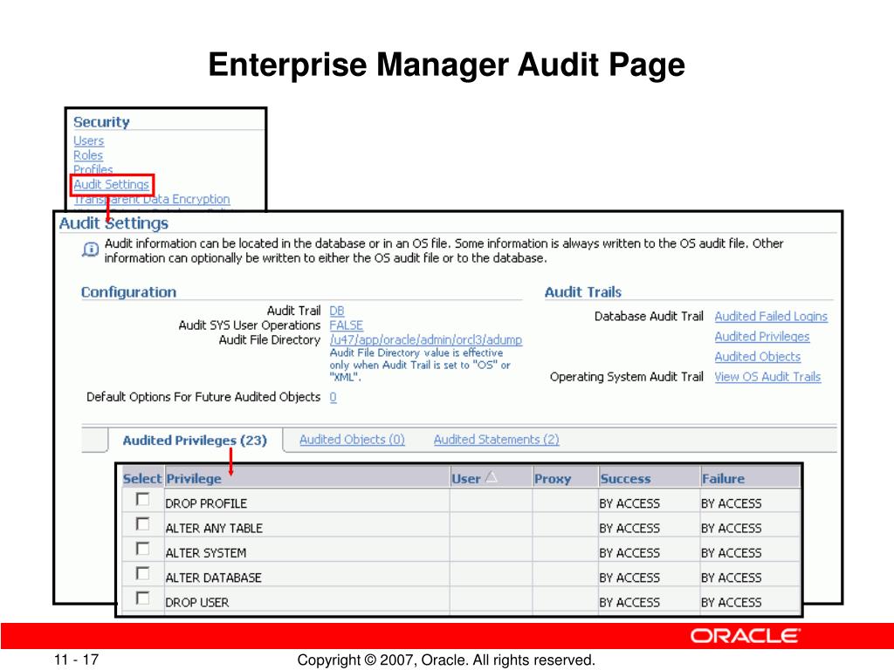Click the Database Audit Trail label
Viewport: 894px width, 670px height.
pos(649,317)
